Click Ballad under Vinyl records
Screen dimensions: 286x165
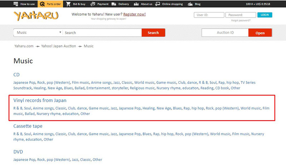pyautogui.click(x=30, y=114)
